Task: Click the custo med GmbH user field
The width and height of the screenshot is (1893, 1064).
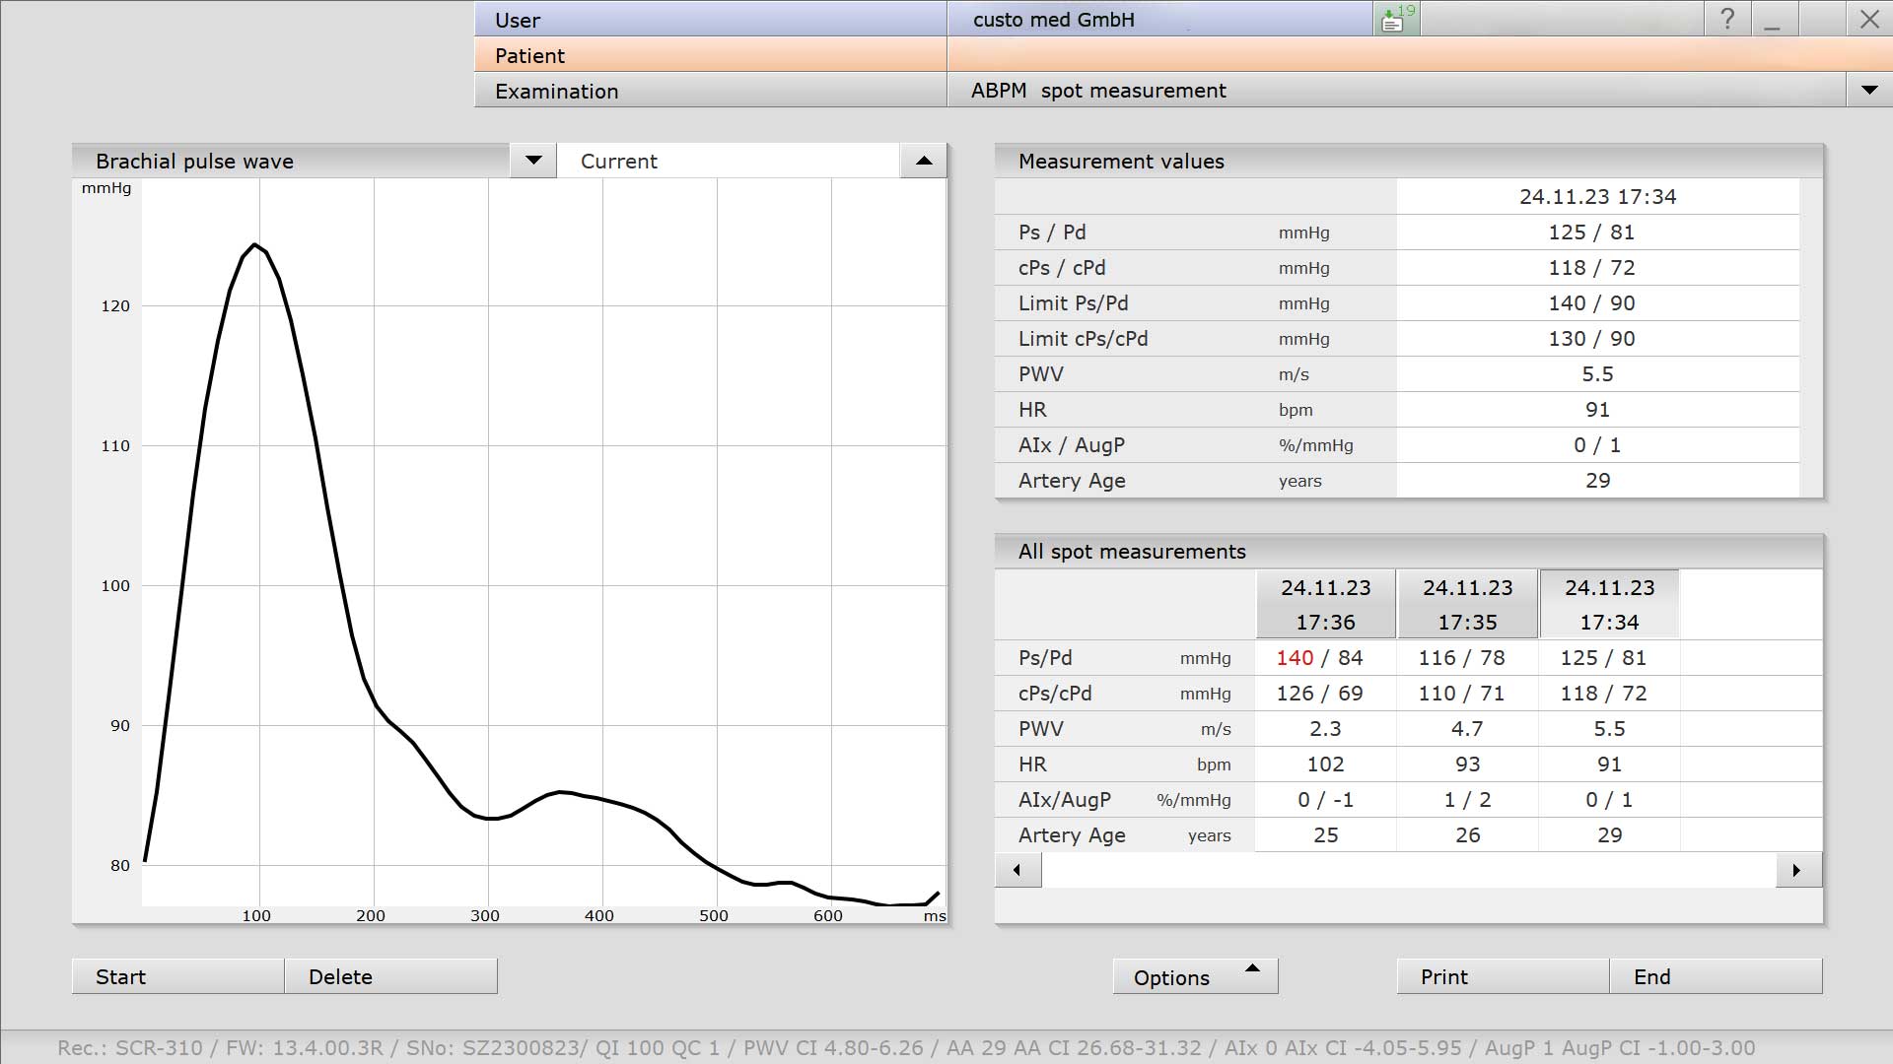Action: coord(1159,20)
